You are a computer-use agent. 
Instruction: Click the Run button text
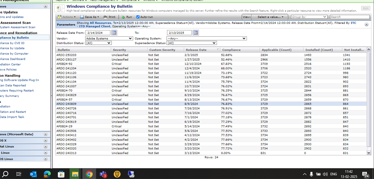pyautogui.click(x=129, y=17)
